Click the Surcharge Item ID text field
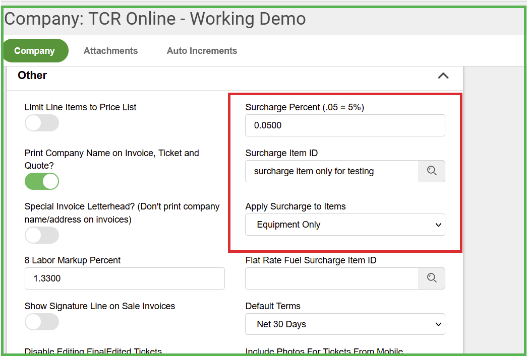Image resolution: width=527 pixels, height=358 pixels. pyautogui.click(x=332, y=171)
